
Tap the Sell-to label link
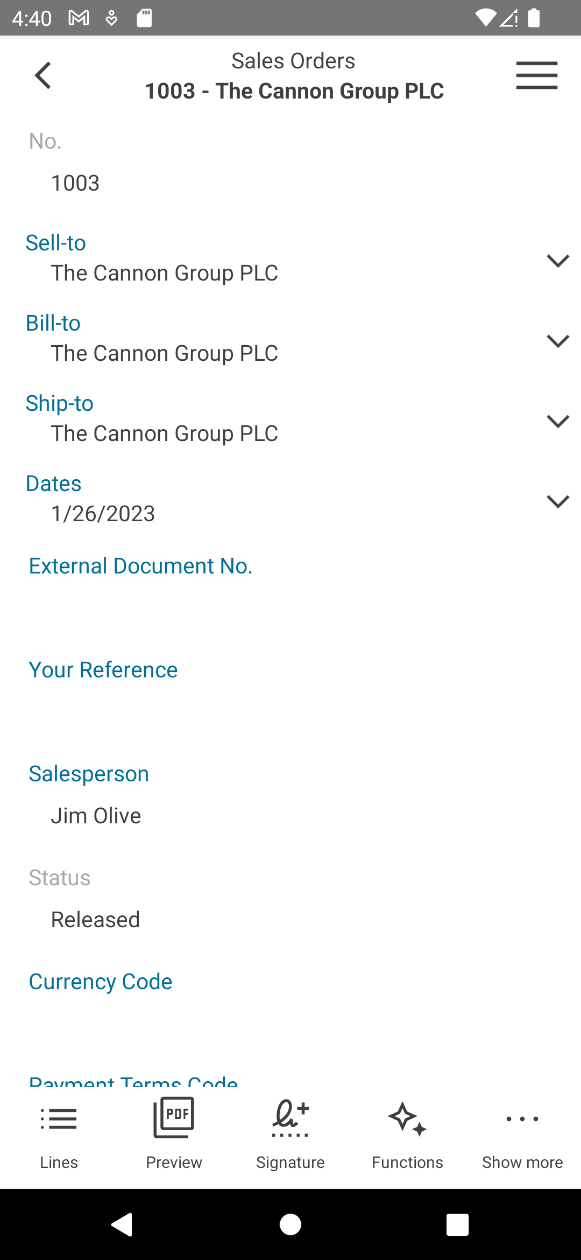pos(56,243)
